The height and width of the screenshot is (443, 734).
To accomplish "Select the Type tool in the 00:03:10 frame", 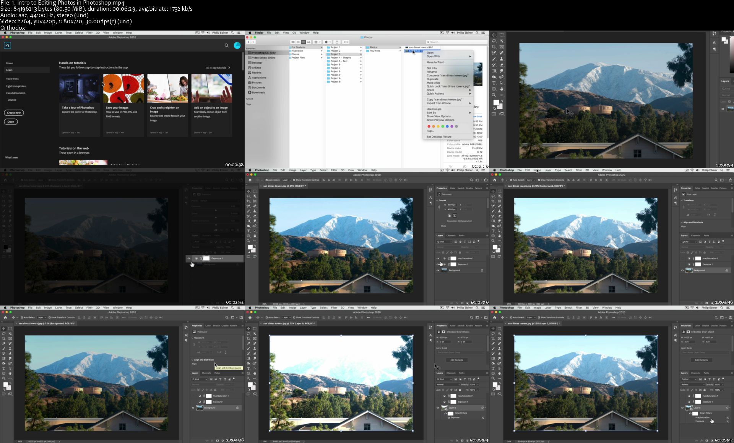I will point(248,231).
